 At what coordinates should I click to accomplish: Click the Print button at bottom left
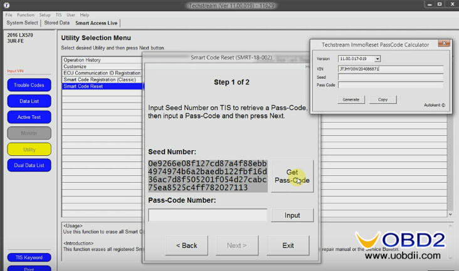29,269
